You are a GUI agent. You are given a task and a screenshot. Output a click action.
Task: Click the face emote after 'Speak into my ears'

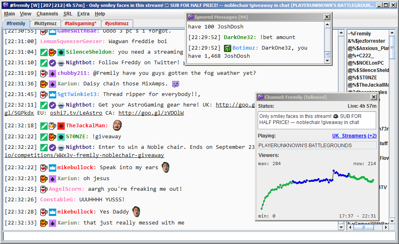(166, 167)
